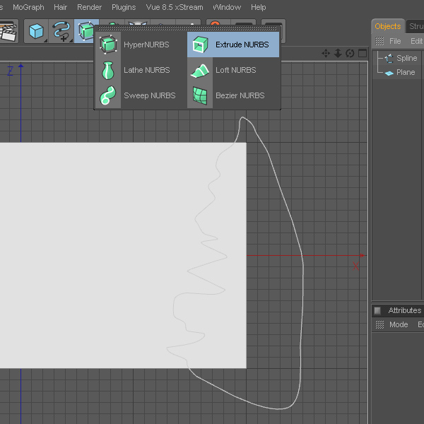Switch to the Objects tab
The image size is (424, 424).
pos(387,26)
